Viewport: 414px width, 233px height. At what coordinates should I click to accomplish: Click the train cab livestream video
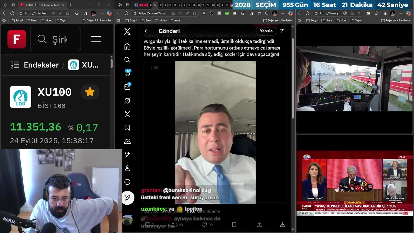(354, 79)
